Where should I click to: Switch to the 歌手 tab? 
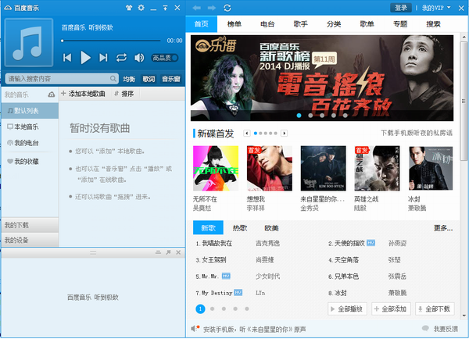[x=301, y=24]
